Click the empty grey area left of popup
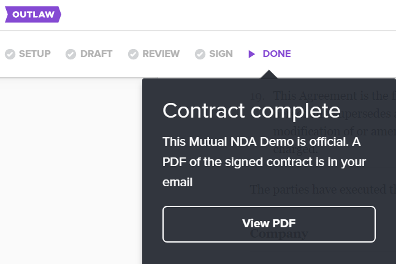 click(71, 171)
